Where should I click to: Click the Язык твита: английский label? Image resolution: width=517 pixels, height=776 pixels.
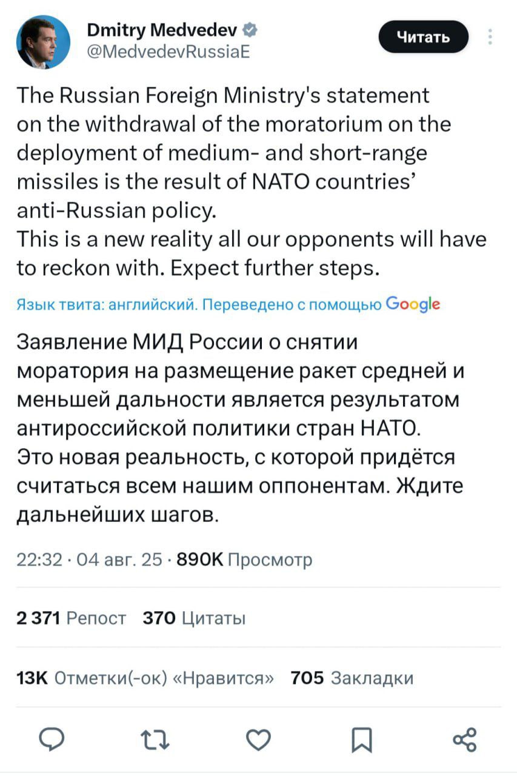click(105, 305)
